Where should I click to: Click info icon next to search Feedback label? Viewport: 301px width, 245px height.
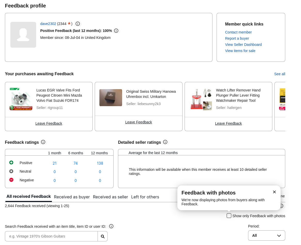pyautogui.click(x=111, y=226)
